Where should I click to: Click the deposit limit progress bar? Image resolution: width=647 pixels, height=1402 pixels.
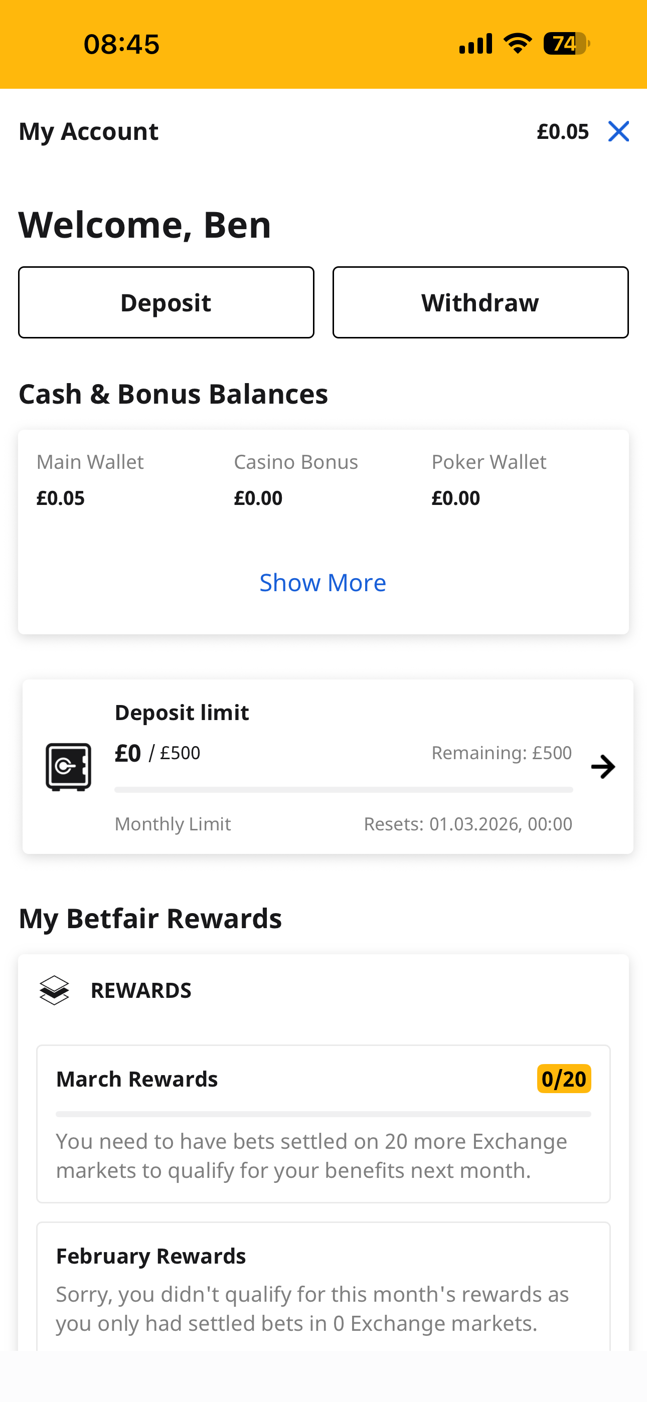tap(344, 790)
